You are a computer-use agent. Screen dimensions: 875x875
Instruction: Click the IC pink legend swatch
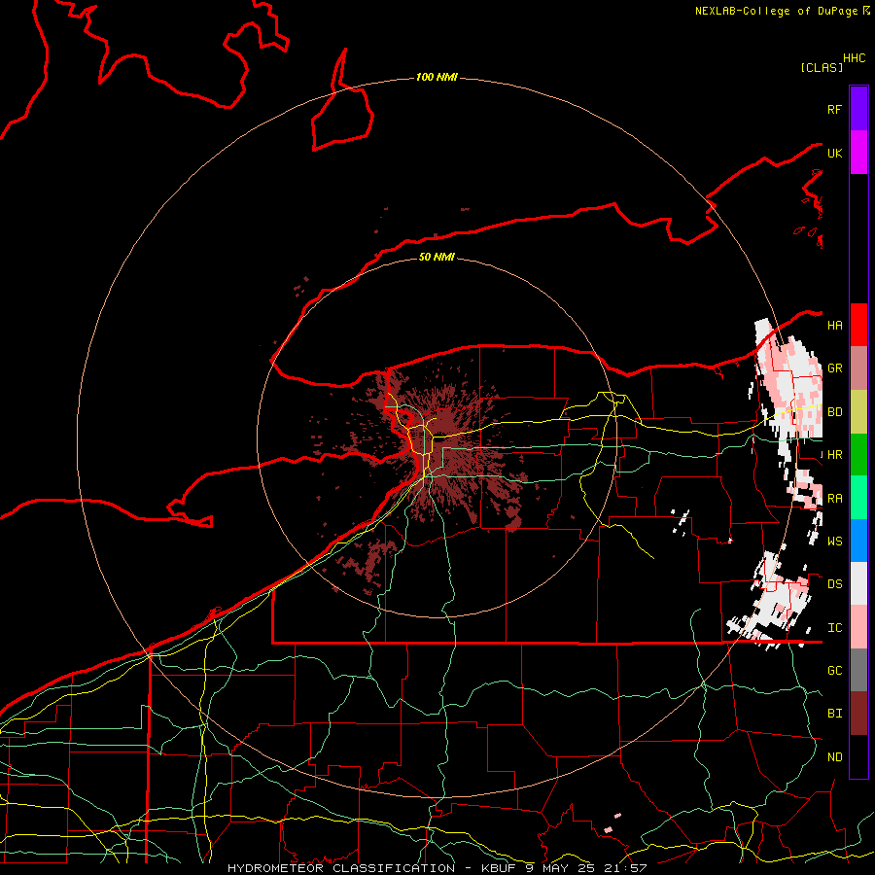pos(858,627)
